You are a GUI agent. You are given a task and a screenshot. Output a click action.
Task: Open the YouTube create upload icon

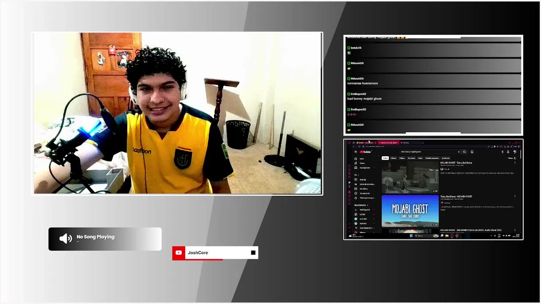click(x=503, y=152)
